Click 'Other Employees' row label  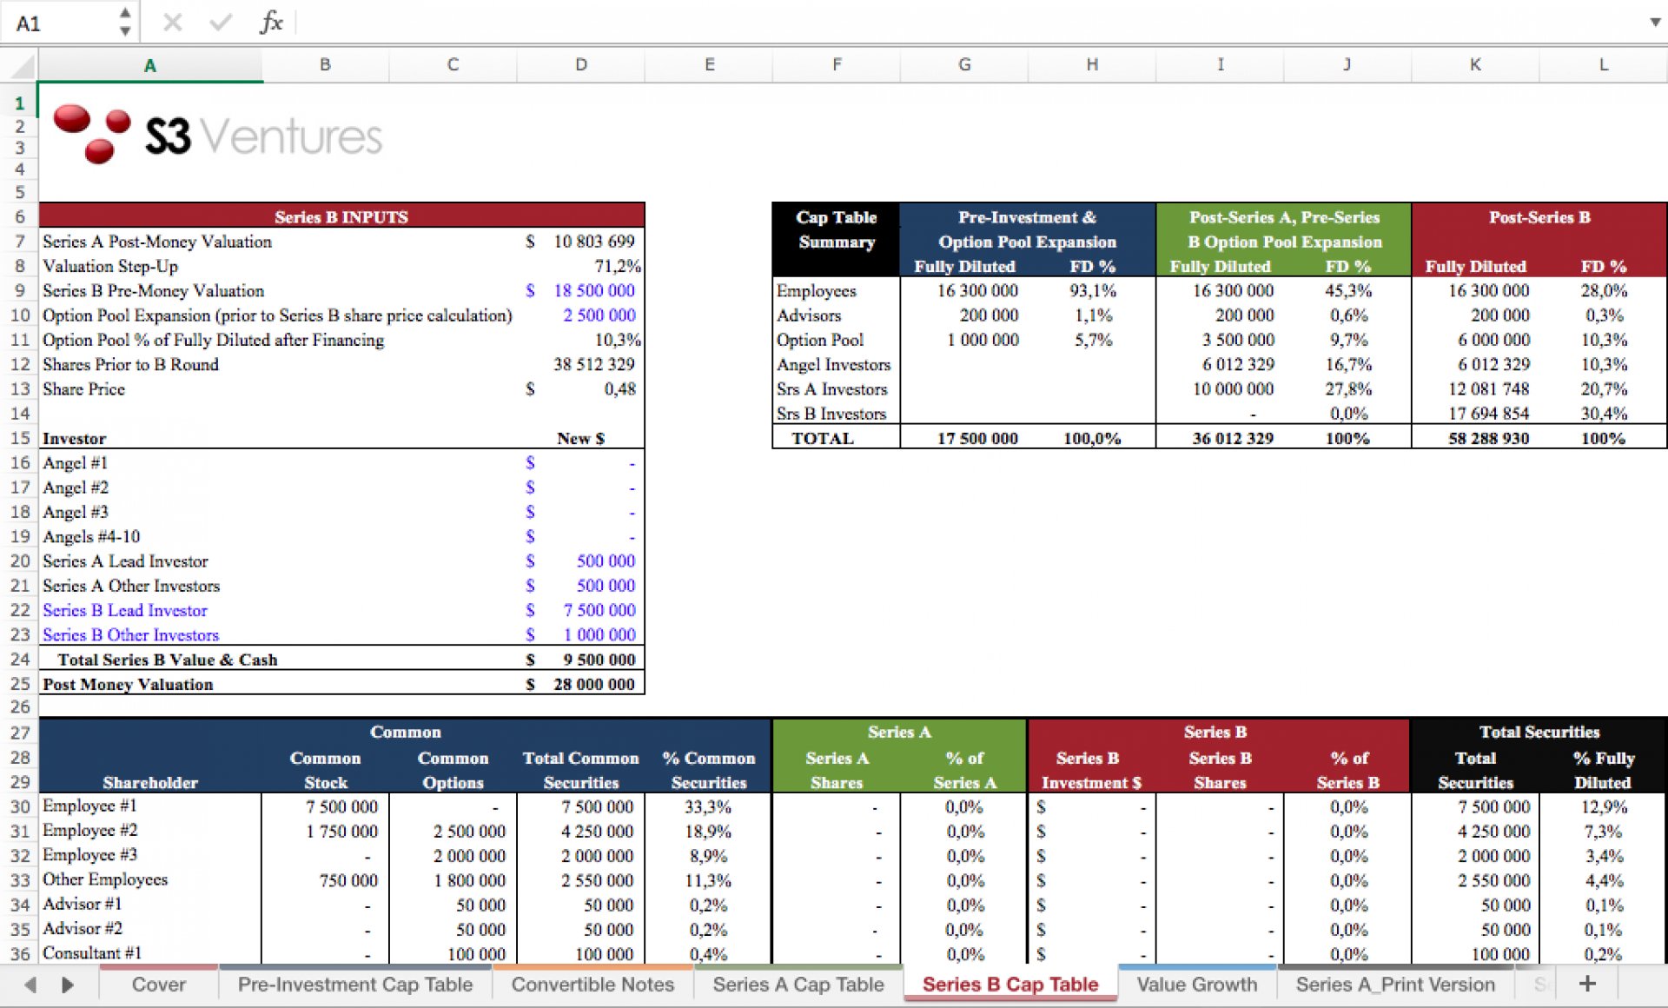pos(105,879)
